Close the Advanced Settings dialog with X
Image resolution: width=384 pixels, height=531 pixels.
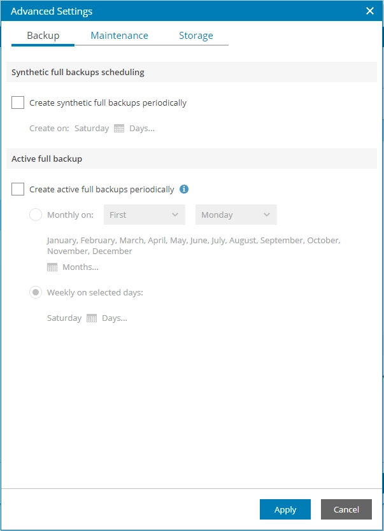[370, 11]
